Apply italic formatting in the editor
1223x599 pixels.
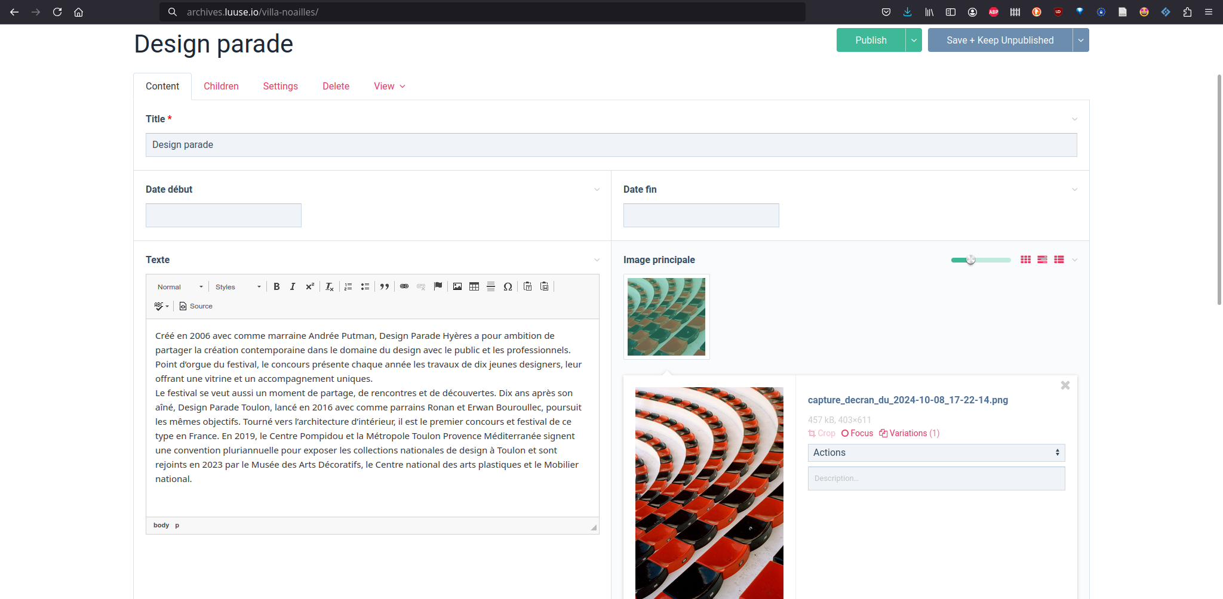point(293,287)
